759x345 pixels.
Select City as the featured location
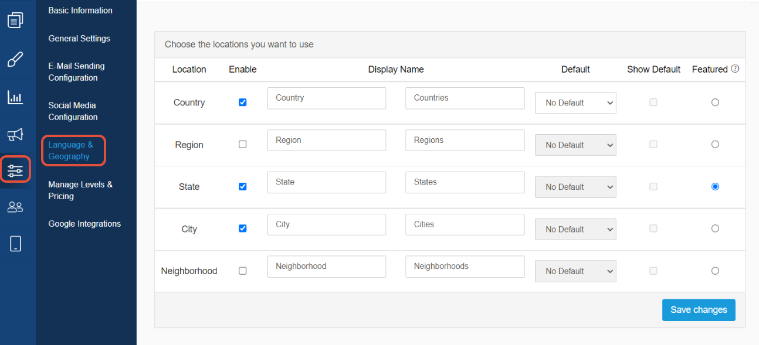click(715, 228)
